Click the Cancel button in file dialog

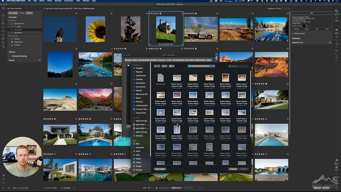tap(233, 169)
